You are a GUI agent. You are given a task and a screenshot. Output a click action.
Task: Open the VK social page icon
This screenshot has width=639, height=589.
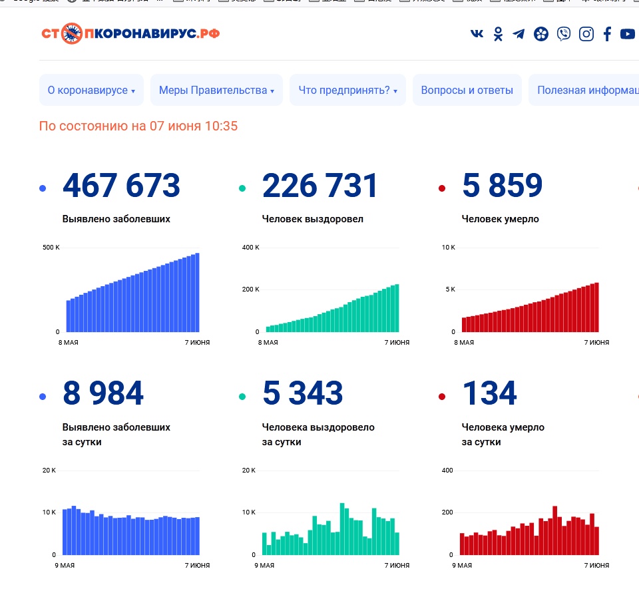coord(477,34)
